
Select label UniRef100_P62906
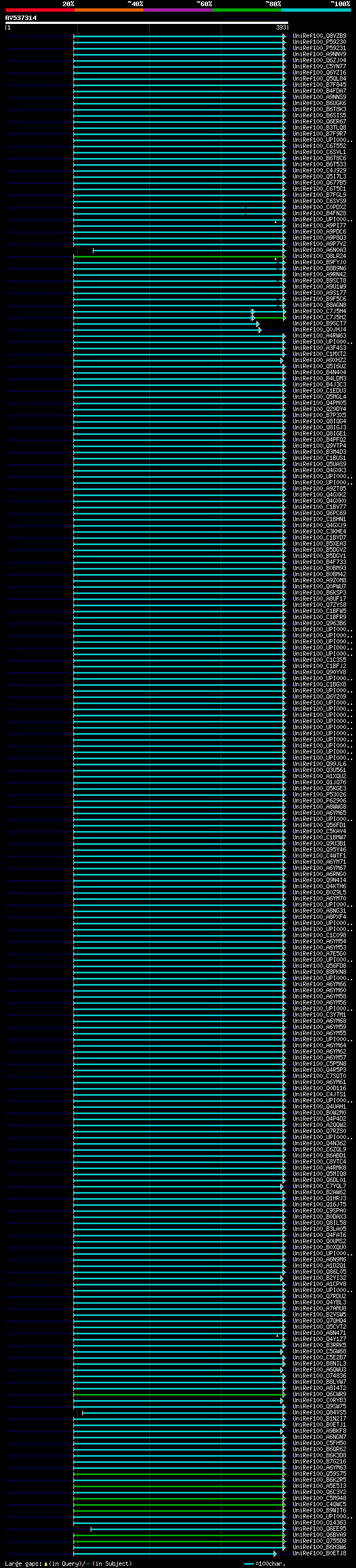pos(319,800)
